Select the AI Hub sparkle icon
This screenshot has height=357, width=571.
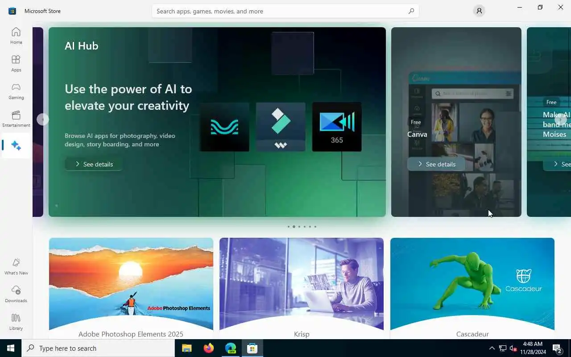[x=16, y=145]
